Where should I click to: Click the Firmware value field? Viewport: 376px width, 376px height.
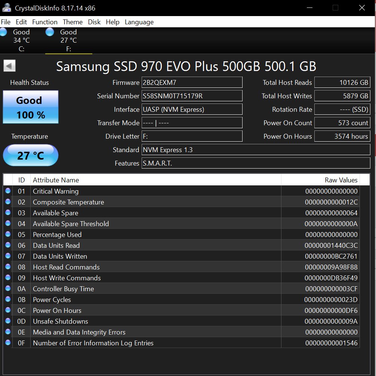[x=192, y=83]
